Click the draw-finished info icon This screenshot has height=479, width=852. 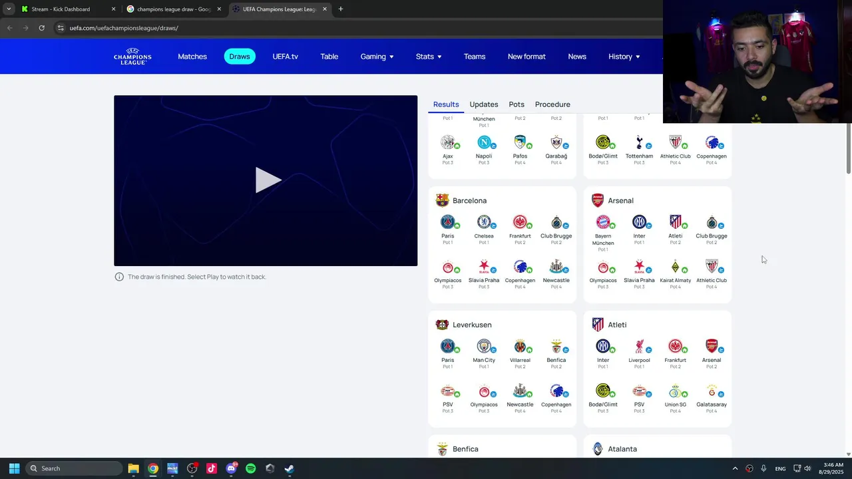(119, 277)
